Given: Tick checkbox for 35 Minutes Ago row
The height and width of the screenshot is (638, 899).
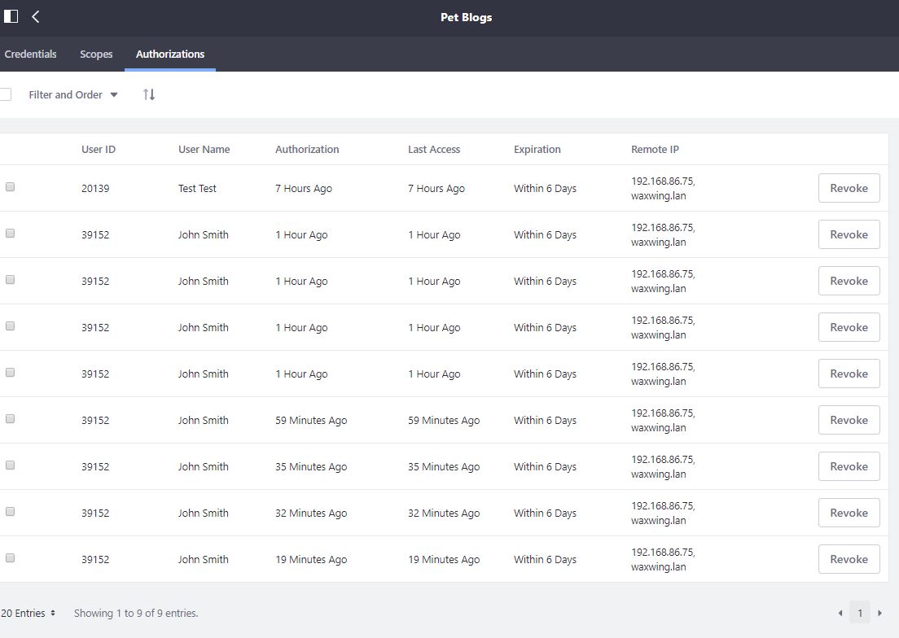Looking at the screenshot, I should point(10,465).
